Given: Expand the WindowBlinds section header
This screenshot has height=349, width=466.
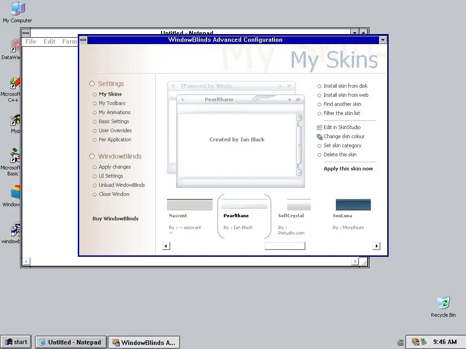Looking at the screenshot, I should click(x=115, y=156).
